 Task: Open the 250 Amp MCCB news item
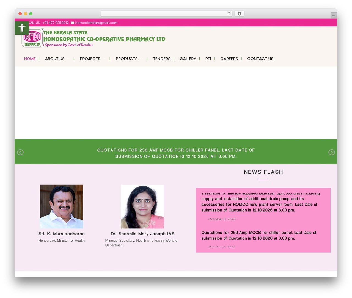(x=259, y=236)
